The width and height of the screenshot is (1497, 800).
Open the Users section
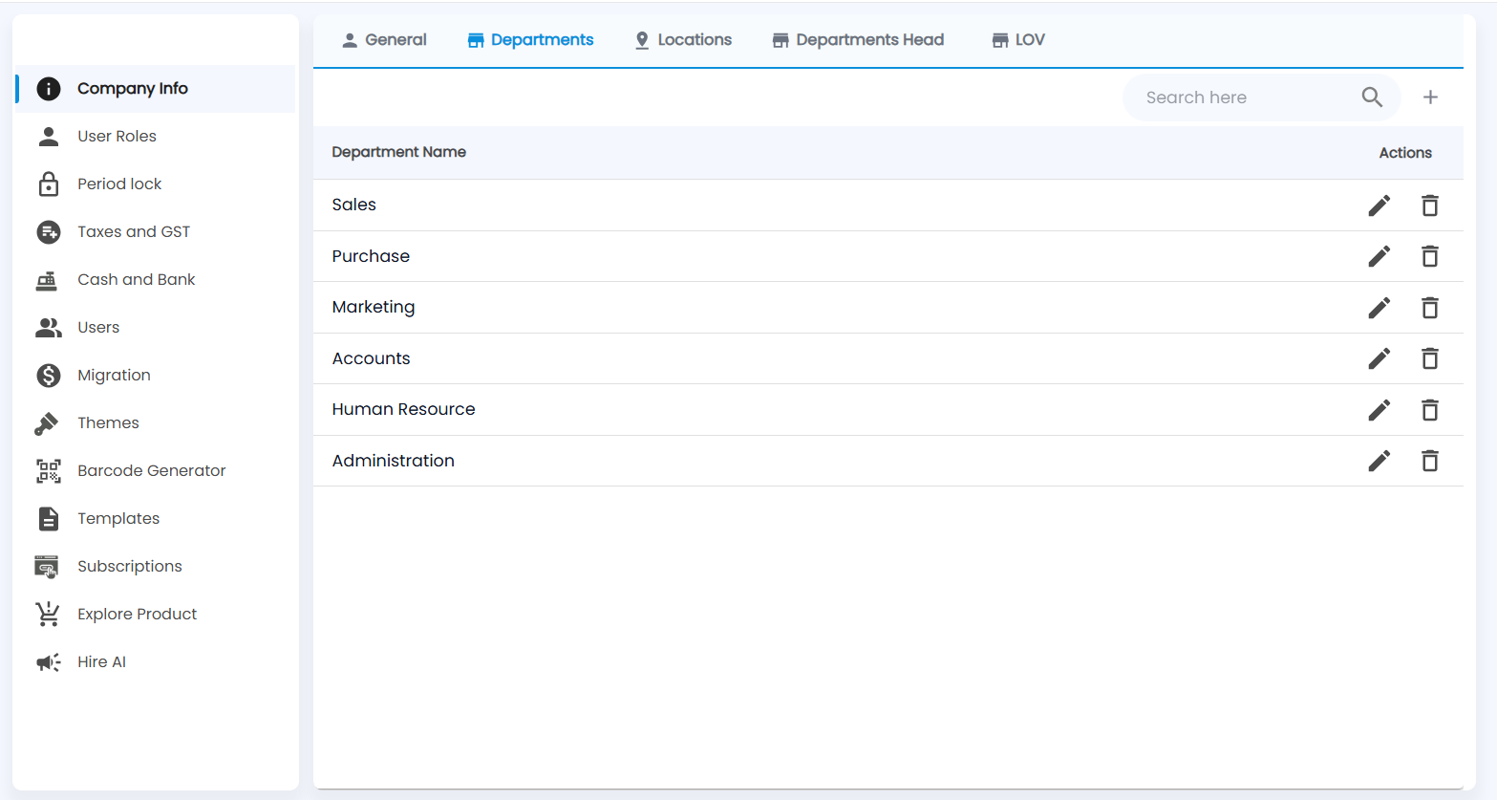coord(155,328)
